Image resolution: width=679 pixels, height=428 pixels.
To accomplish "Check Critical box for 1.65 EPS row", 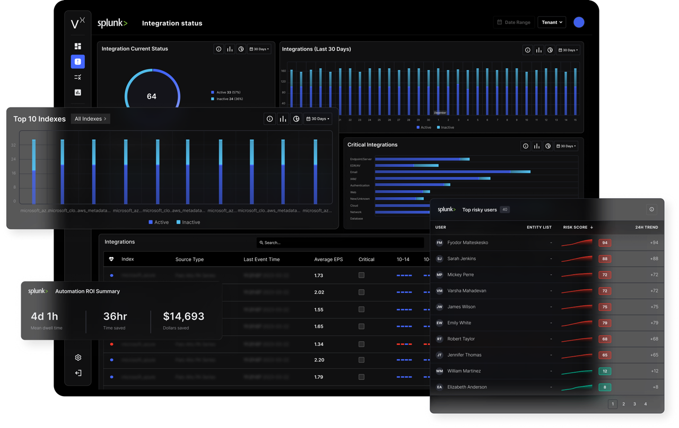I will click(361, 326).
